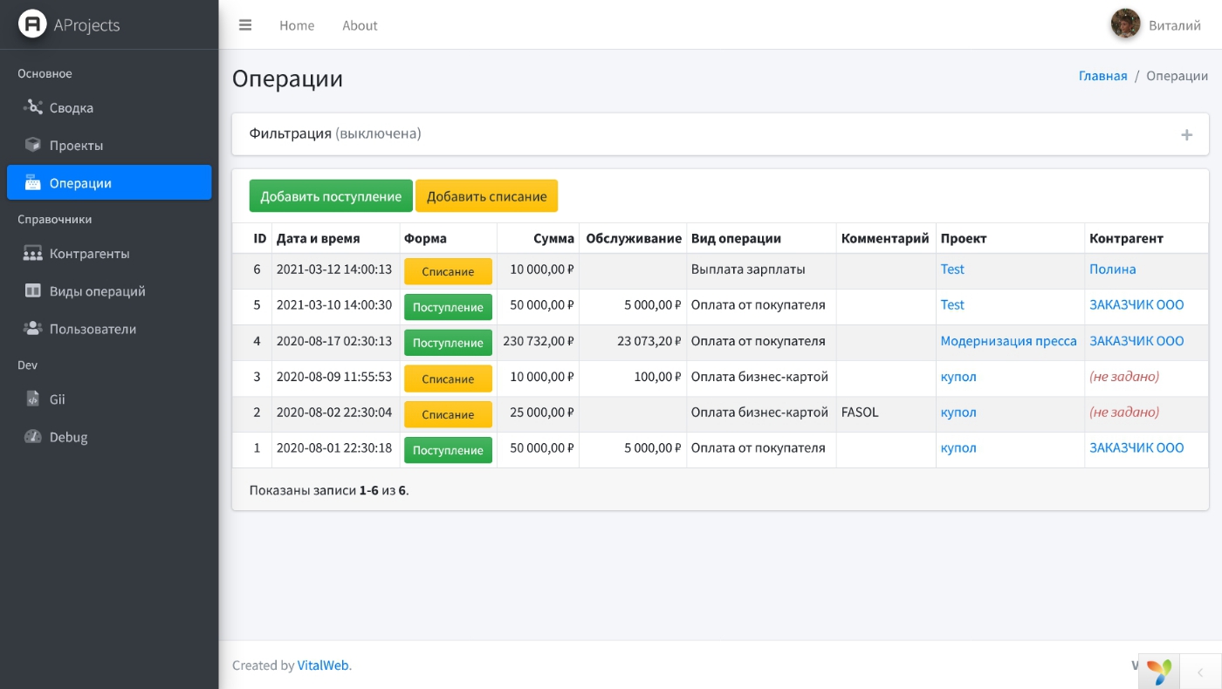This screenshot has width=1222, height=689.
Task: Toggle the sidebar with the hamburger icon
Action: 245,25
